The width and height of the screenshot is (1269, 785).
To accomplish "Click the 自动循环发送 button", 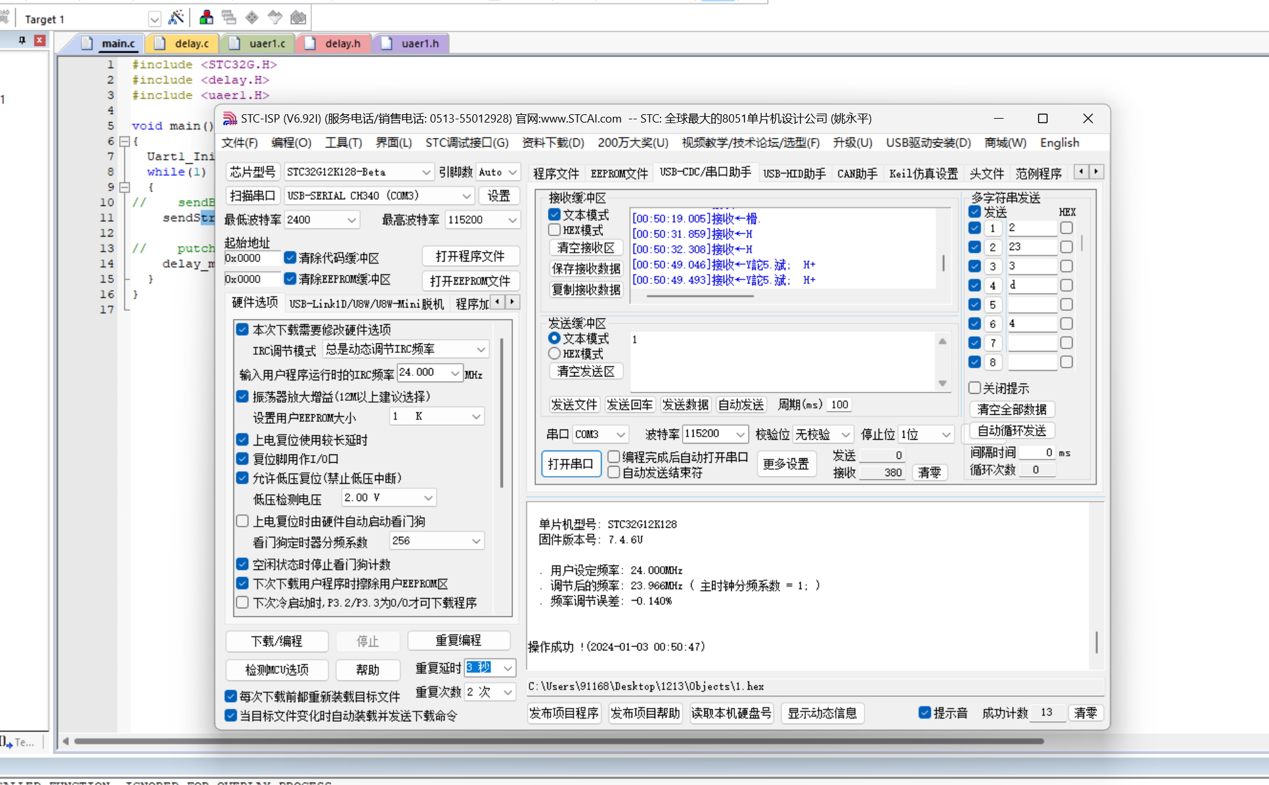I will click(1012, 431).
